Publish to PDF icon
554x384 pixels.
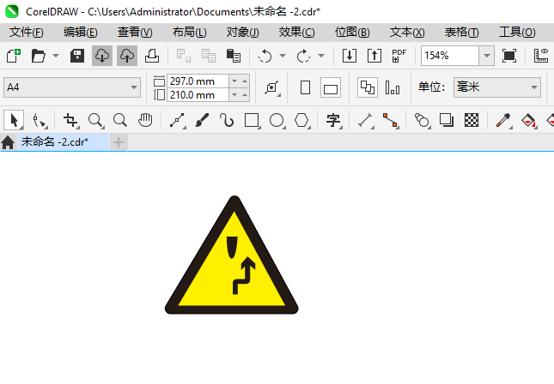pos(399,56)
